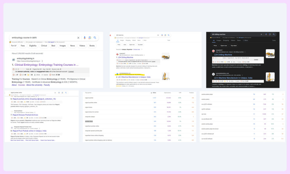The image size is (290, 174).
Task: Click the 'rajputi poshak online' row in Top queries
Action: 139,103
